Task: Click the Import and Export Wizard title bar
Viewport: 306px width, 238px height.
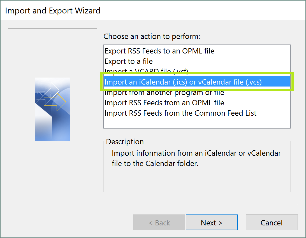Action: pos(52,11)
